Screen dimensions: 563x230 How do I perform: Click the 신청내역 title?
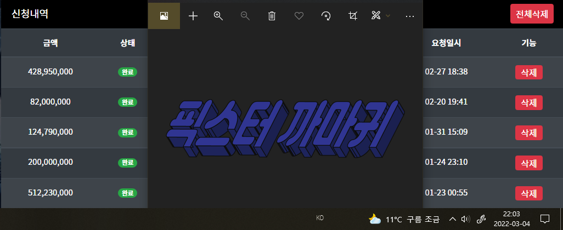click(x=30, y=14)
